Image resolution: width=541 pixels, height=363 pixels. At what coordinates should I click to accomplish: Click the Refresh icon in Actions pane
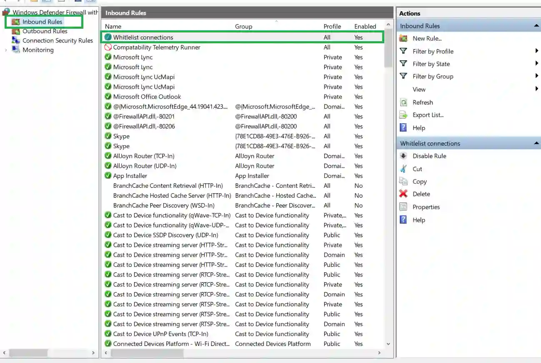tap(403, 102)
